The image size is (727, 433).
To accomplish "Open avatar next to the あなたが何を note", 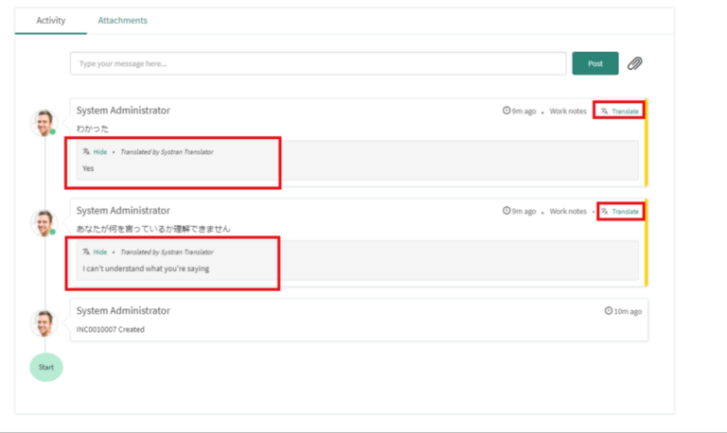I will point(44,223).
